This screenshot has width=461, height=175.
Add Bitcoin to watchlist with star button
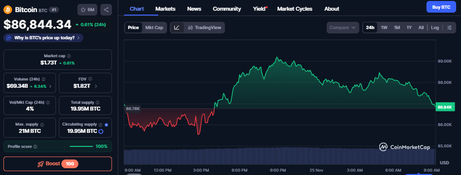click(x=87, y=10)
